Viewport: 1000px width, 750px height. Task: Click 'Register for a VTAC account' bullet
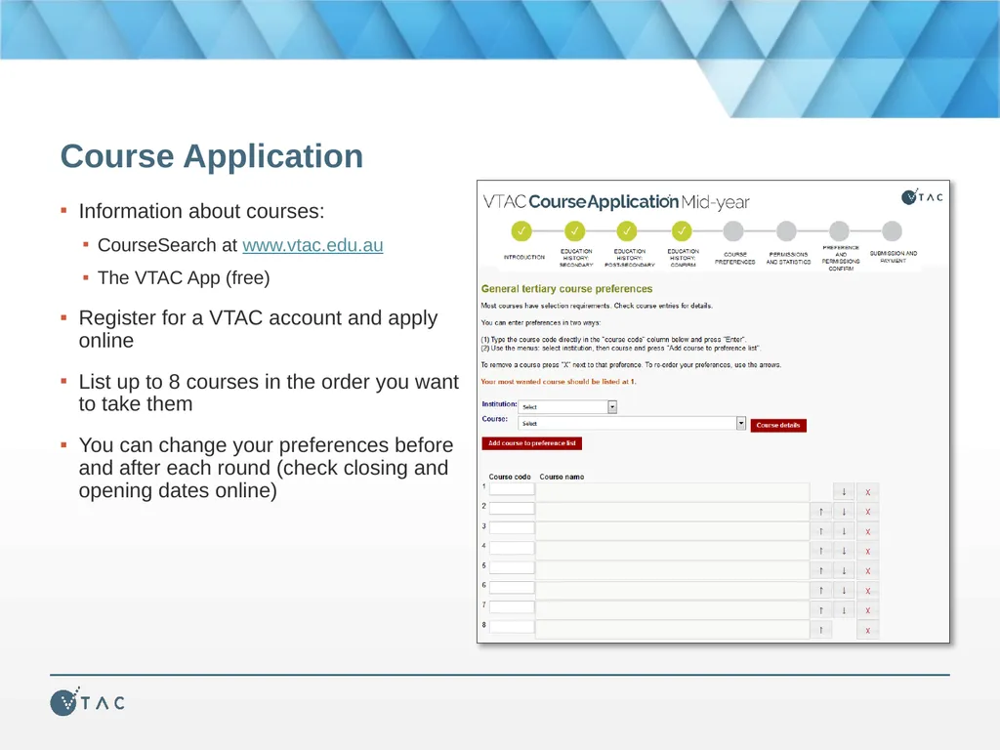click(258, 329)
